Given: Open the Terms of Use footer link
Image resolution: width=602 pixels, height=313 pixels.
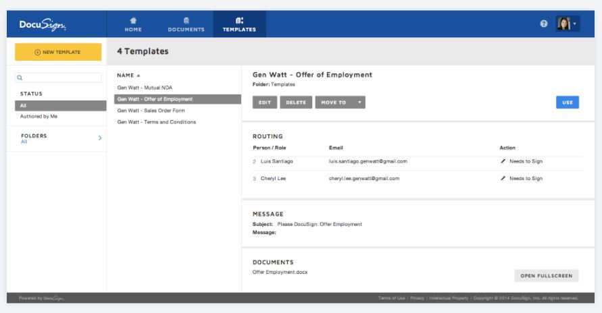Looking at the screenshot, I should tap(392, 298).
